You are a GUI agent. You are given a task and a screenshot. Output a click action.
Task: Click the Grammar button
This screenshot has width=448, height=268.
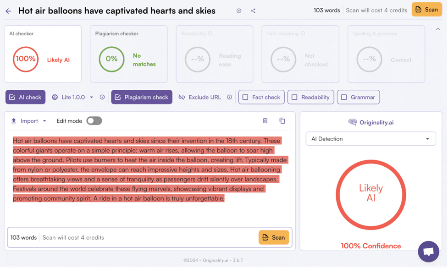[x=358, y=97]
